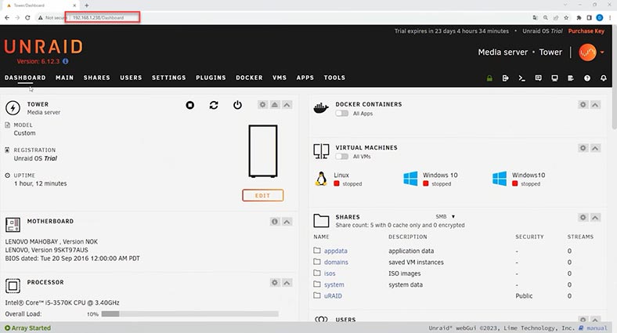This screenshot has width=617, height=333.
Task: Toggle the Docker All Apps switch
Action: coord(342,114)
